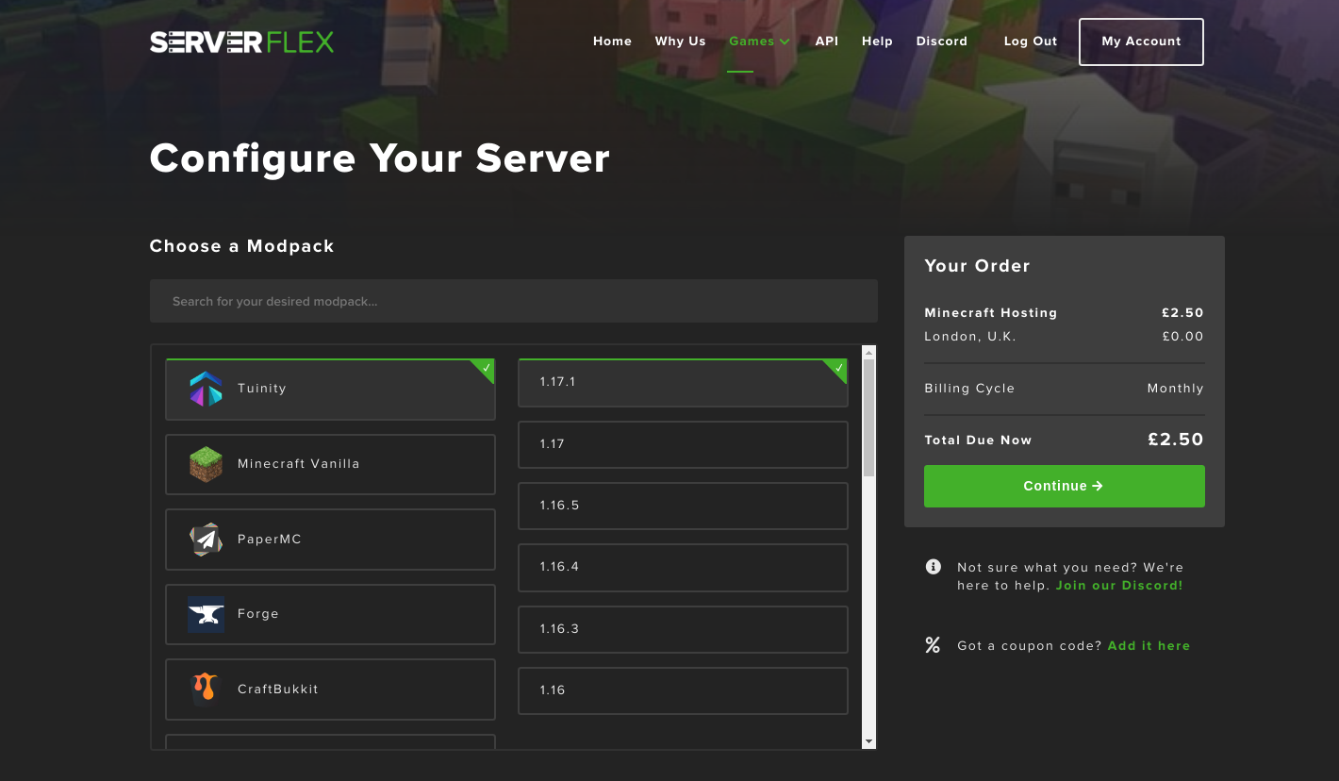Go to the Home page

[x=612, y=42]
